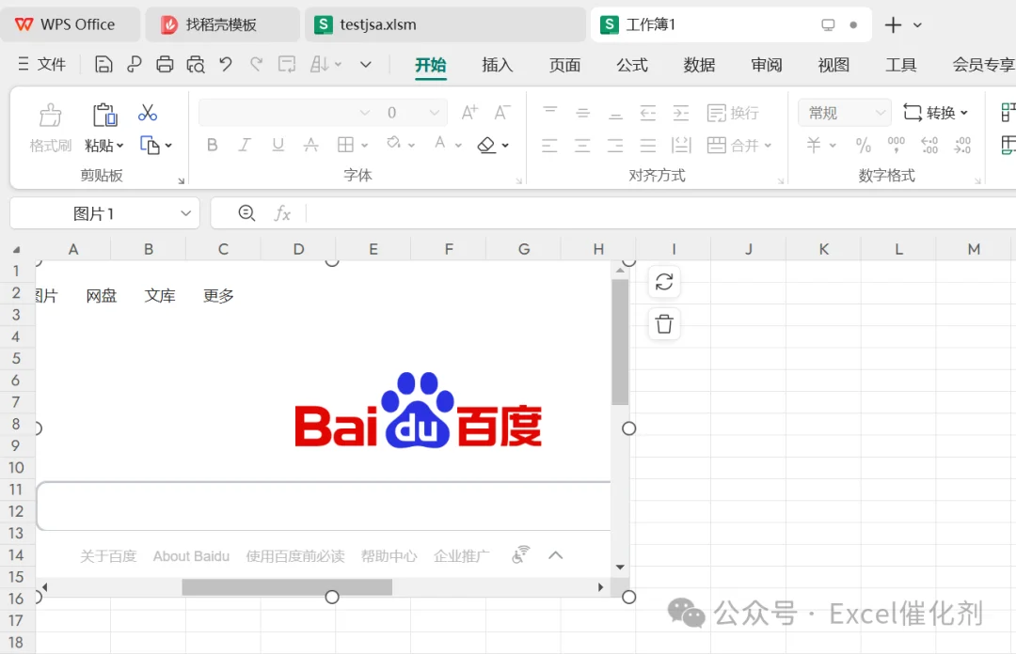
Task: Open the 找稻壳模板 template tab
Action: [222, 24]
